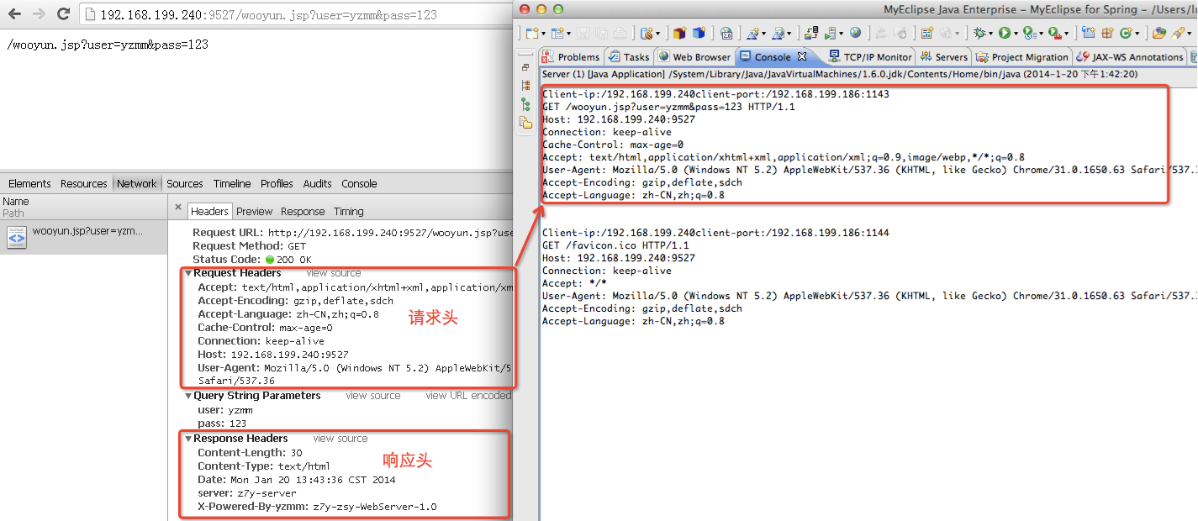The width and height of the screenshot is (1198, 521).
Task: Switch to the Servers tab
Action: coord(945,56)
